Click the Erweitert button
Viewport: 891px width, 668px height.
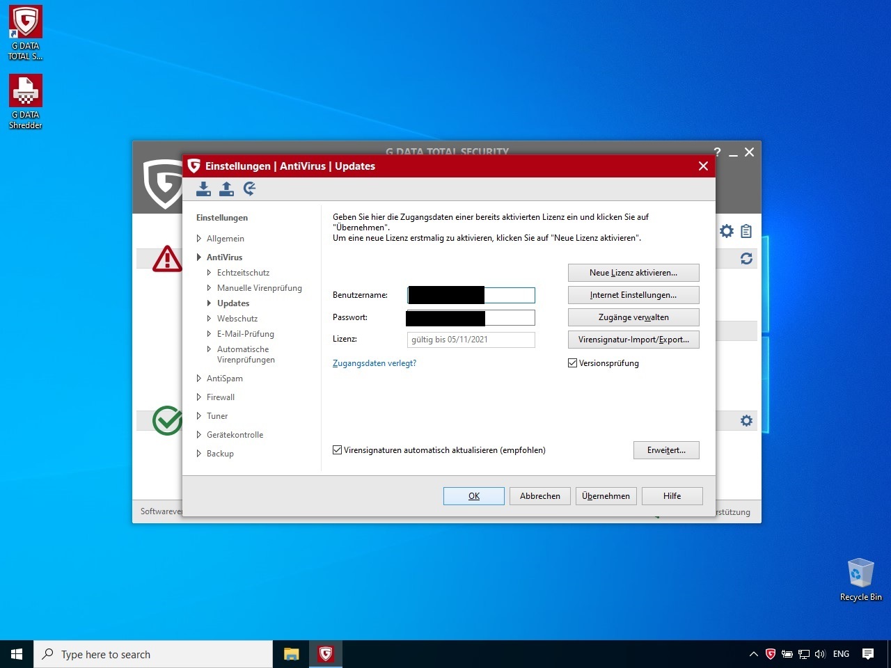click(666, 450)
